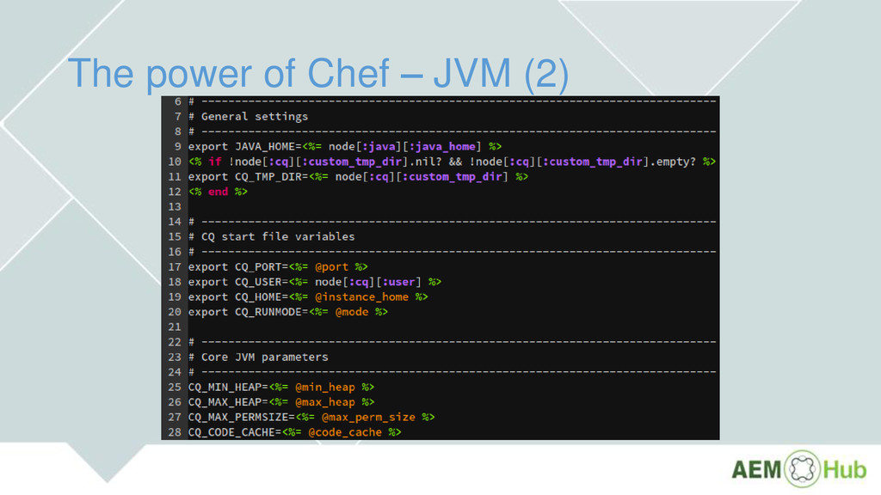Select the 'export CQ_TMP_DIR=' line
The width and height of the screenshot is (881, 495).
pyautogui.click(x=358, y=177)
